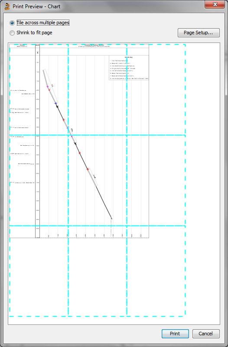Click the Print Preview - Chart title text

coord(36,7)
